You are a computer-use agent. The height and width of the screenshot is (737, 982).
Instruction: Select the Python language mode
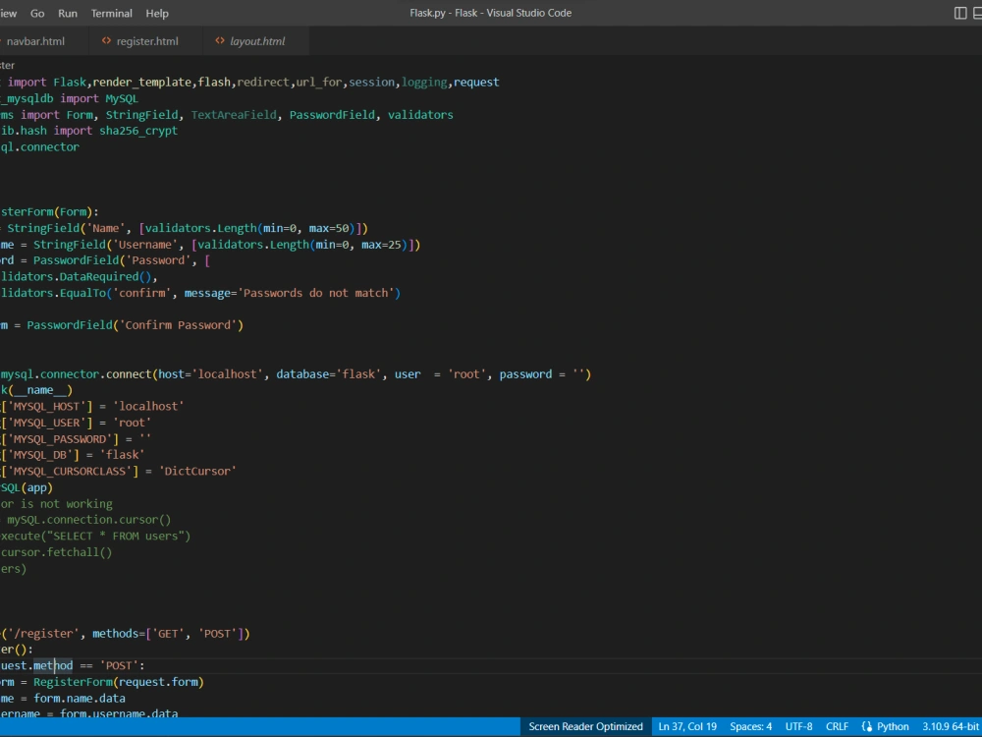[x=893, y=726]
